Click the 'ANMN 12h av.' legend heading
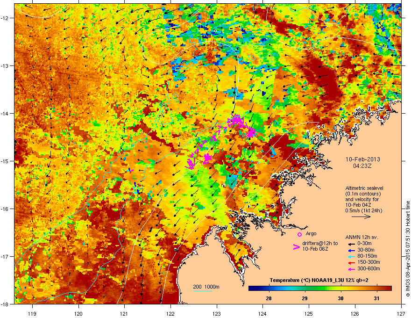The width and height of the screenshot is (411, 318). [x=361, y=237]
